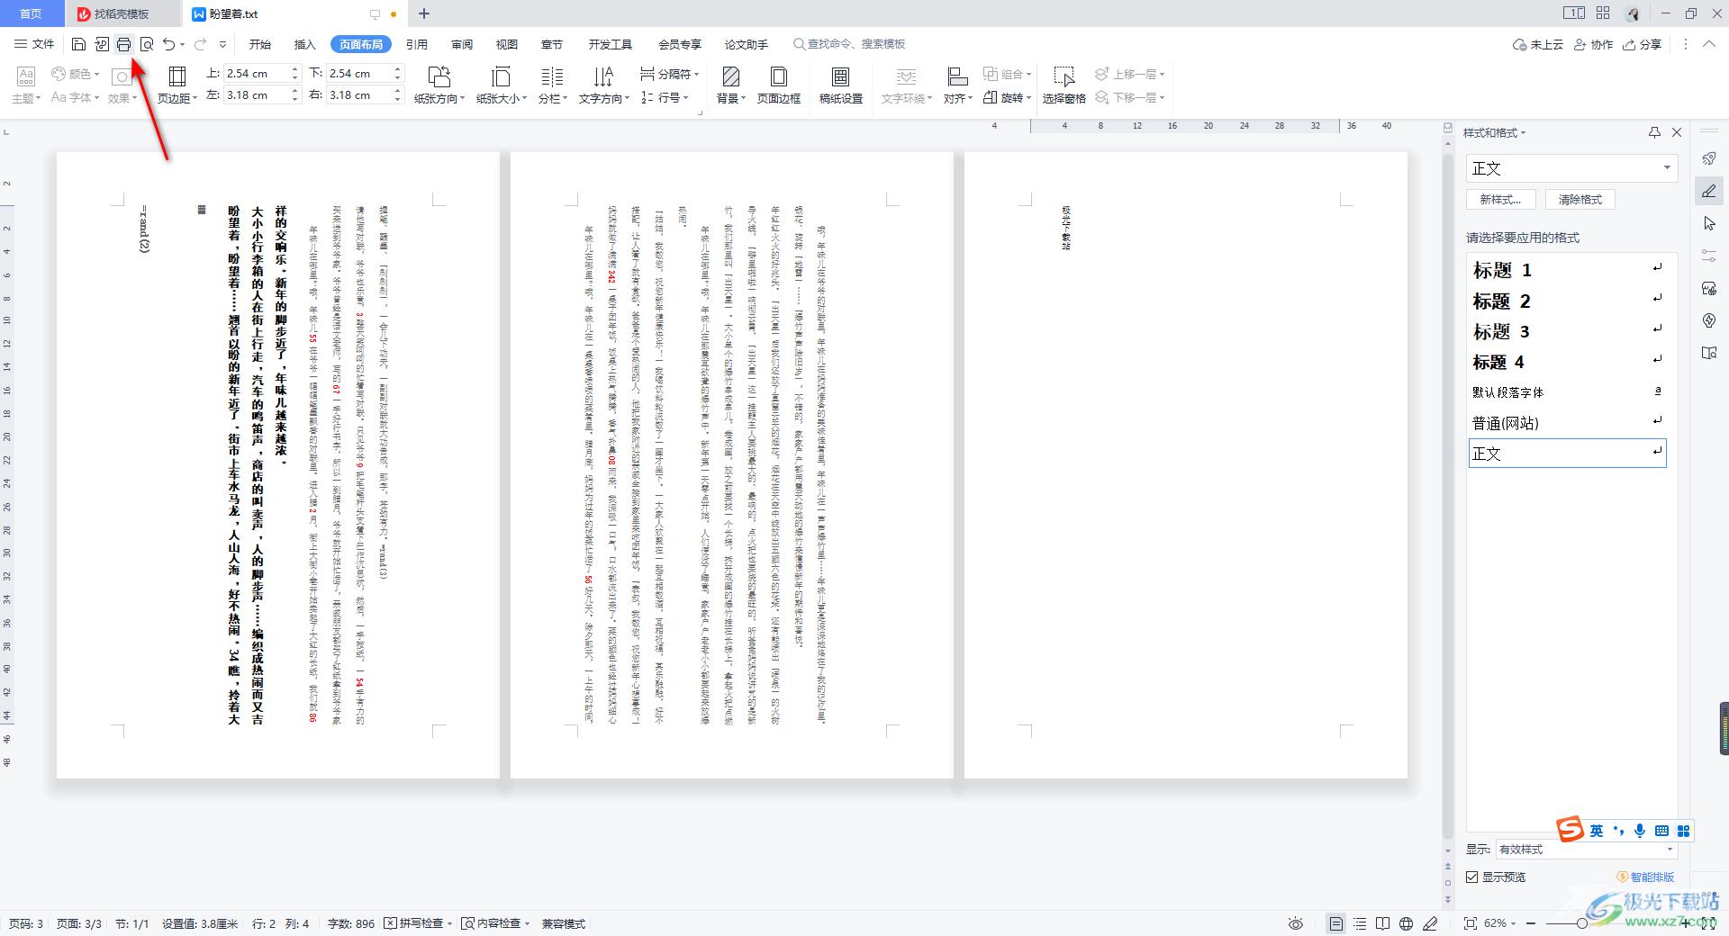Switch to the 开始 ribbon tab
This screenshot has height=936, width=1729.
[260, 44]
